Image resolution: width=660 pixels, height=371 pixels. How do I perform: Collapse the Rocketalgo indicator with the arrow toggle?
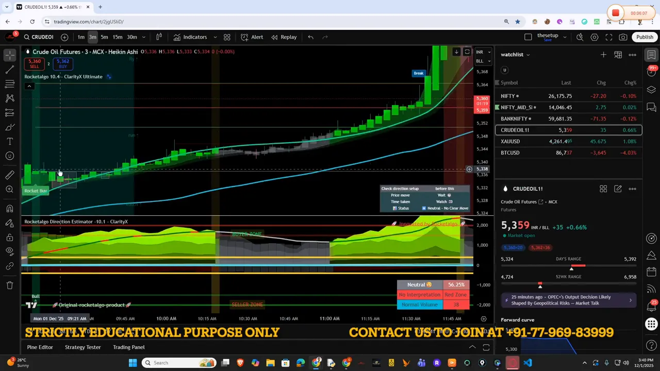[29, 86]
